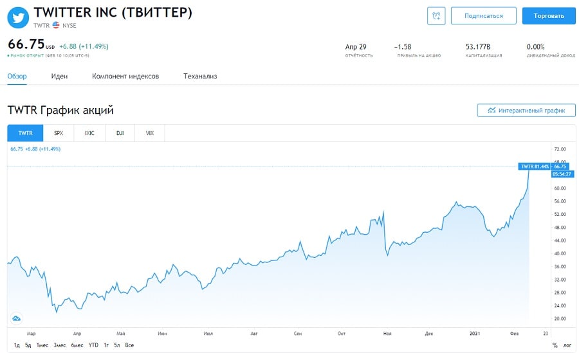Click the Мар label on the time axis
This screenshot has width=579, height=353.
click(31, 334)
